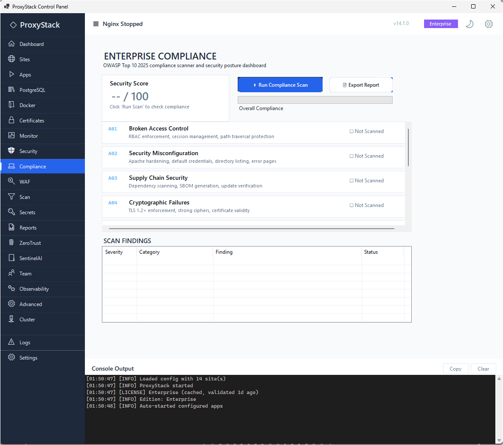Open the WAF configuration
This screenshot has height=445, width=503.
point(25,181)
